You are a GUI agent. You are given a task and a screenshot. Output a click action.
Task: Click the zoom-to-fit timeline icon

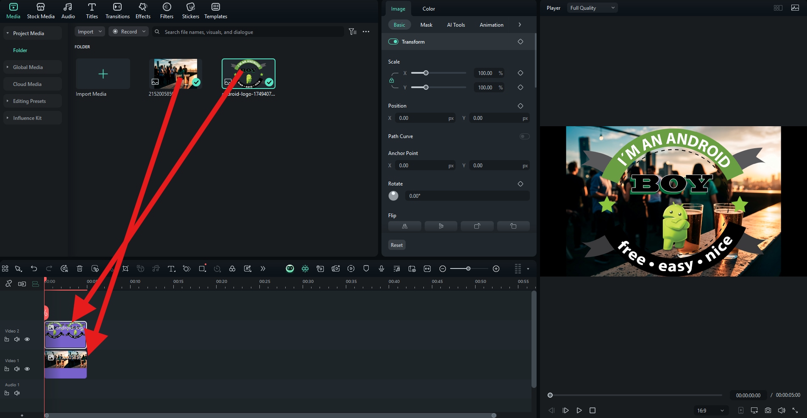point(427,269)
